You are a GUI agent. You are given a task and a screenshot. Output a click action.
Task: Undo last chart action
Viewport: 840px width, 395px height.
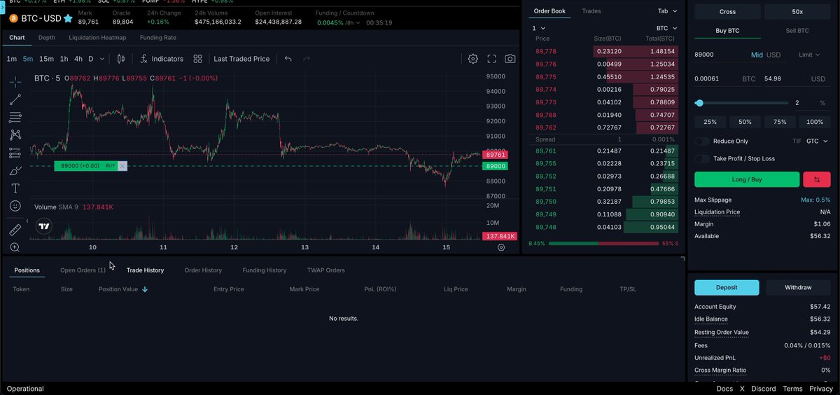[288, 59]
